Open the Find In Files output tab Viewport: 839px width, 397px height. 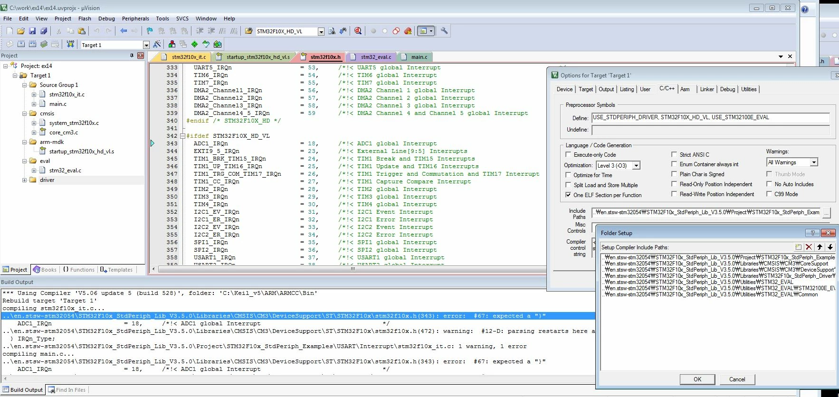click(x=67, y=390)
